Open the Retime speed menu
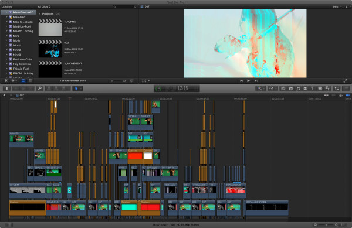Screen dimensions: 352x228 tap(273, 89)
